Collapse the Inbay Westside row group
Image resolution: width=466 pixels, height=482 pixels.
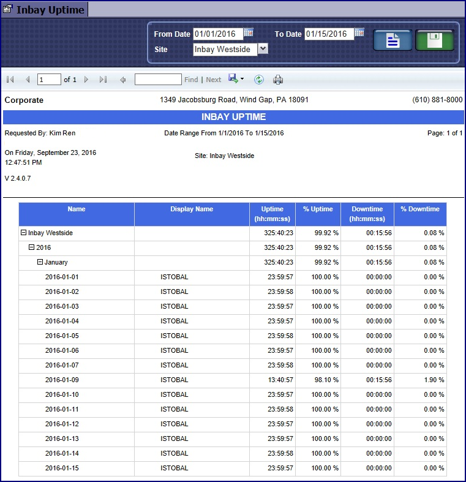click(x=24, y=233)
